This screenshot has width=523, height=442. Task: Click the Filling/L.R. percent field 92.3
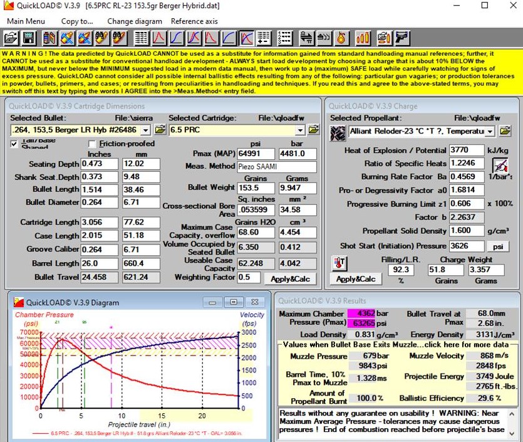point(401,270)
